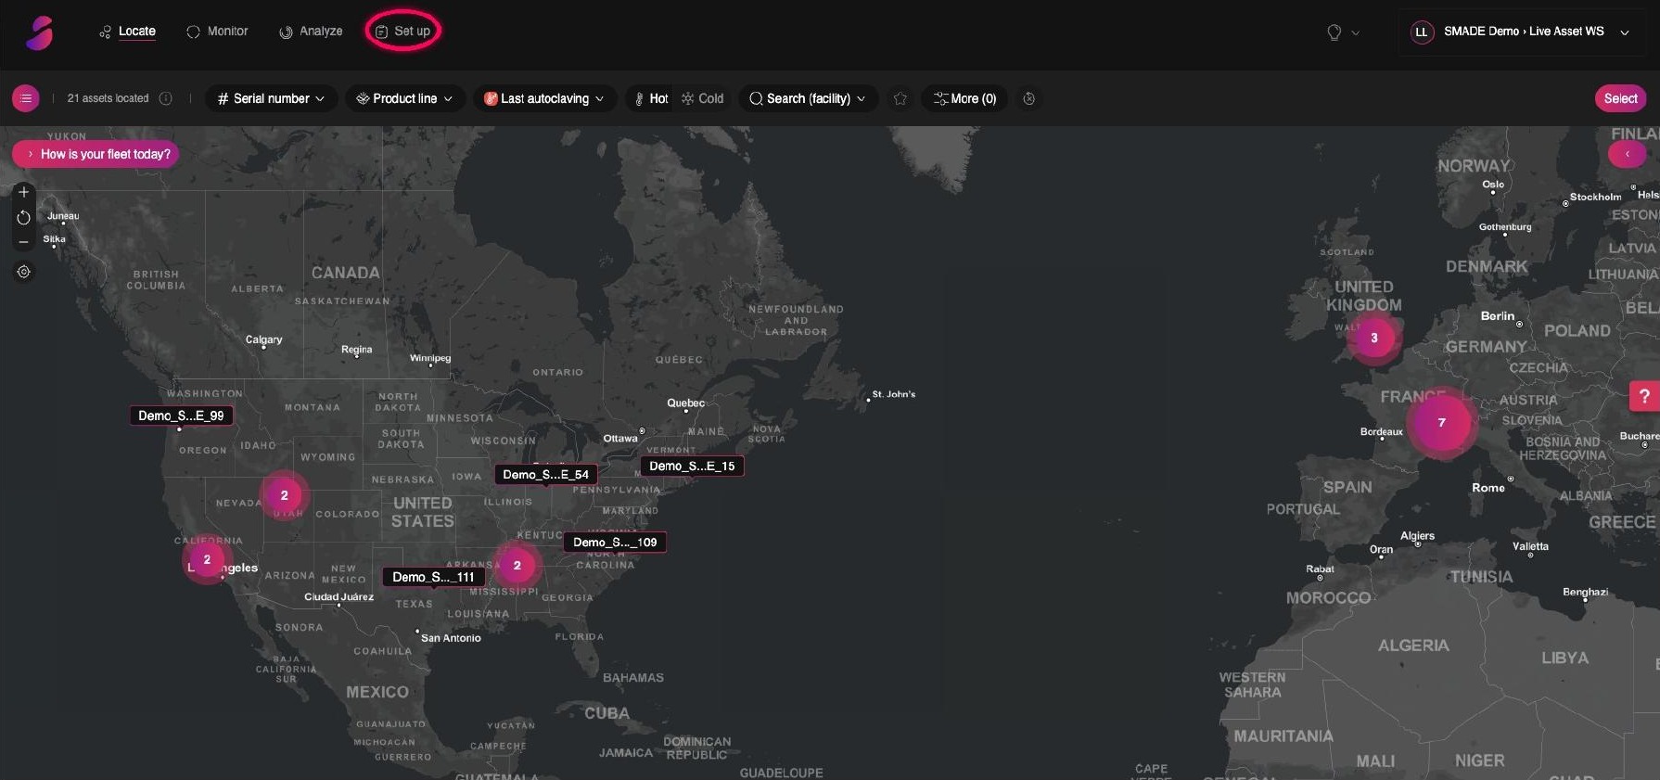Open the Set up tab

[x=402, y=32]
